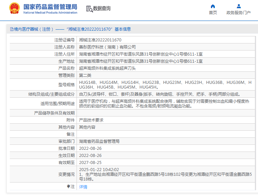Open the 政务服务门户 link text
The image size is (258, 196).
click(238, 13)
